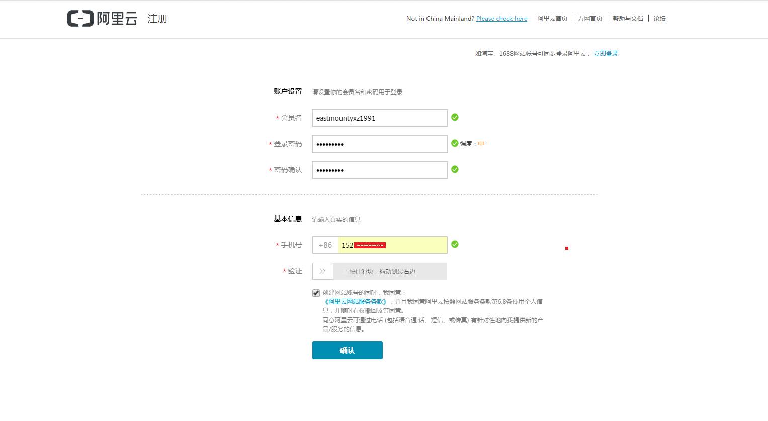Click the 如淘宝、1688网站帐号 notice text
This screenshot has width=768, height=421.
[532, 54]
